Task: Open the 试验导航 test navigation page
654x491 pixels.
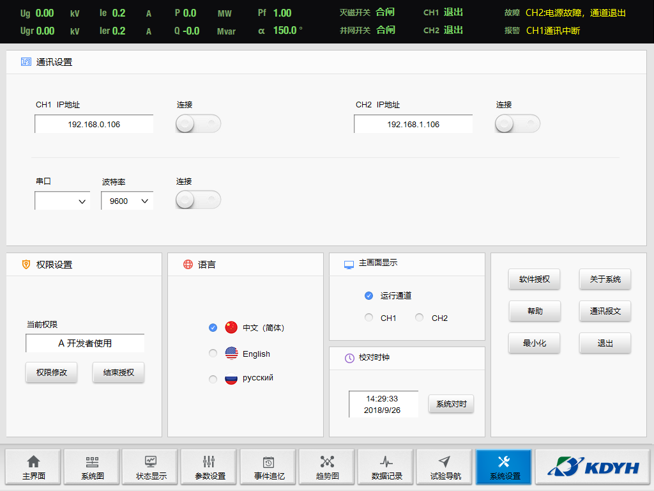Action: pyautogui.click(x=445, y=467)
